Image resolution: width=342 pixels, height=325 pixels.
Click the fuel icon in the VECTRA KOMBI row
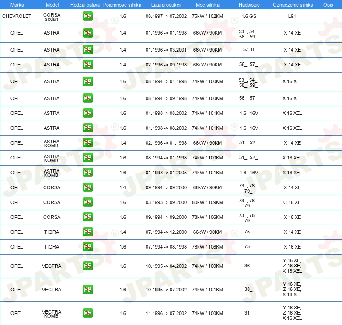[87, 313]
